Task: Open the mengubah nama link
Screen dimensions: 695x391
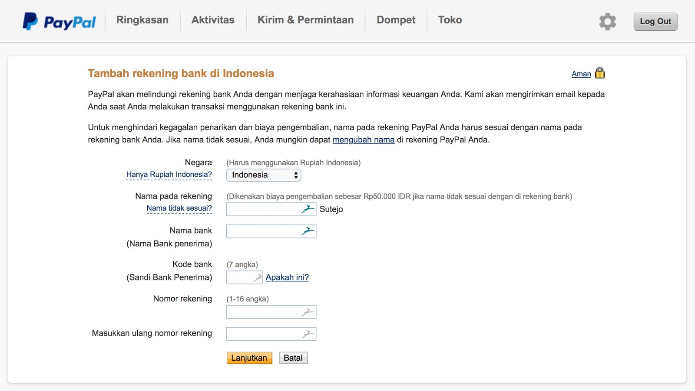Action: pos(364,140)
